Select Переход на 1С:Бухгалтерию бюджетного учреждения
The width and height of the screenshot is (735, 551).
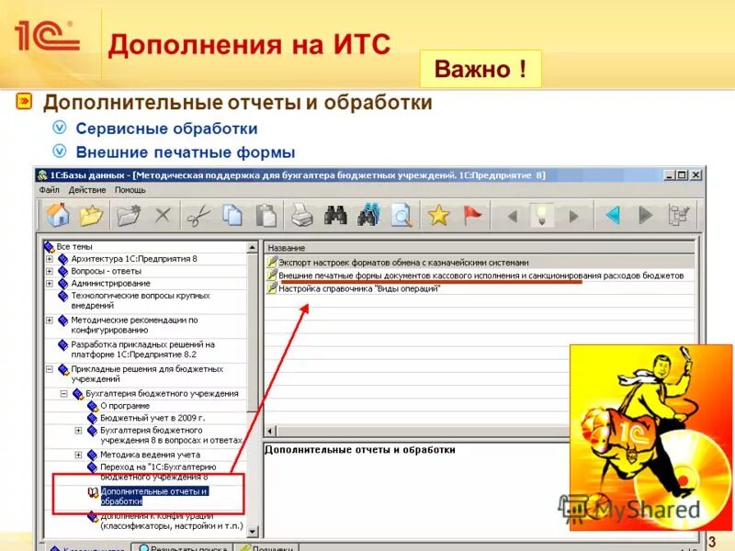158,472
